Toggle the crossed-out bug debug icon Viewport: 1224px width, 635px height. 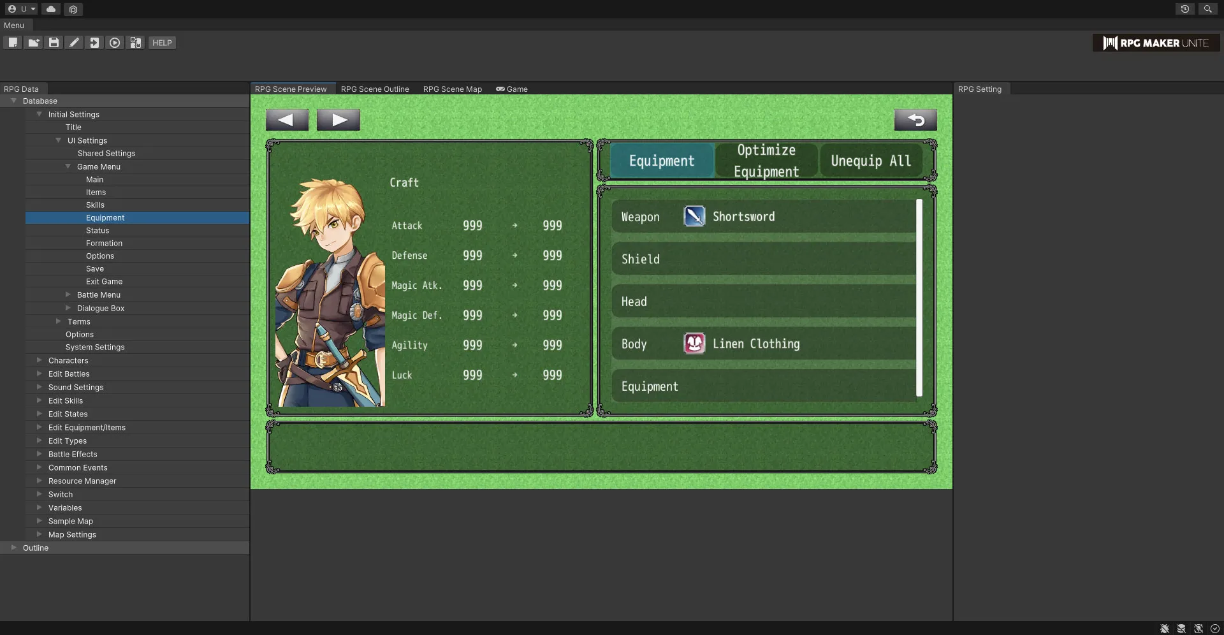1165,629
